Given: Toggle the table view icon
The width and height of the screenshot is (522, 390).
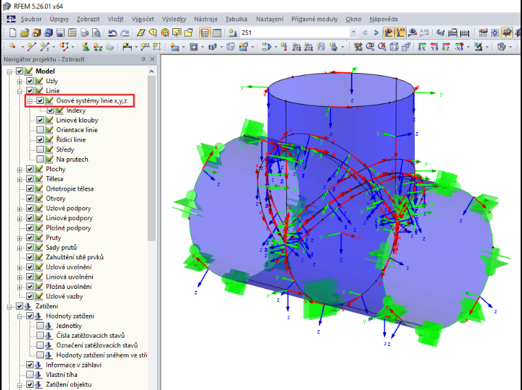Looking at the screenshot, I should tap(217, 32).
